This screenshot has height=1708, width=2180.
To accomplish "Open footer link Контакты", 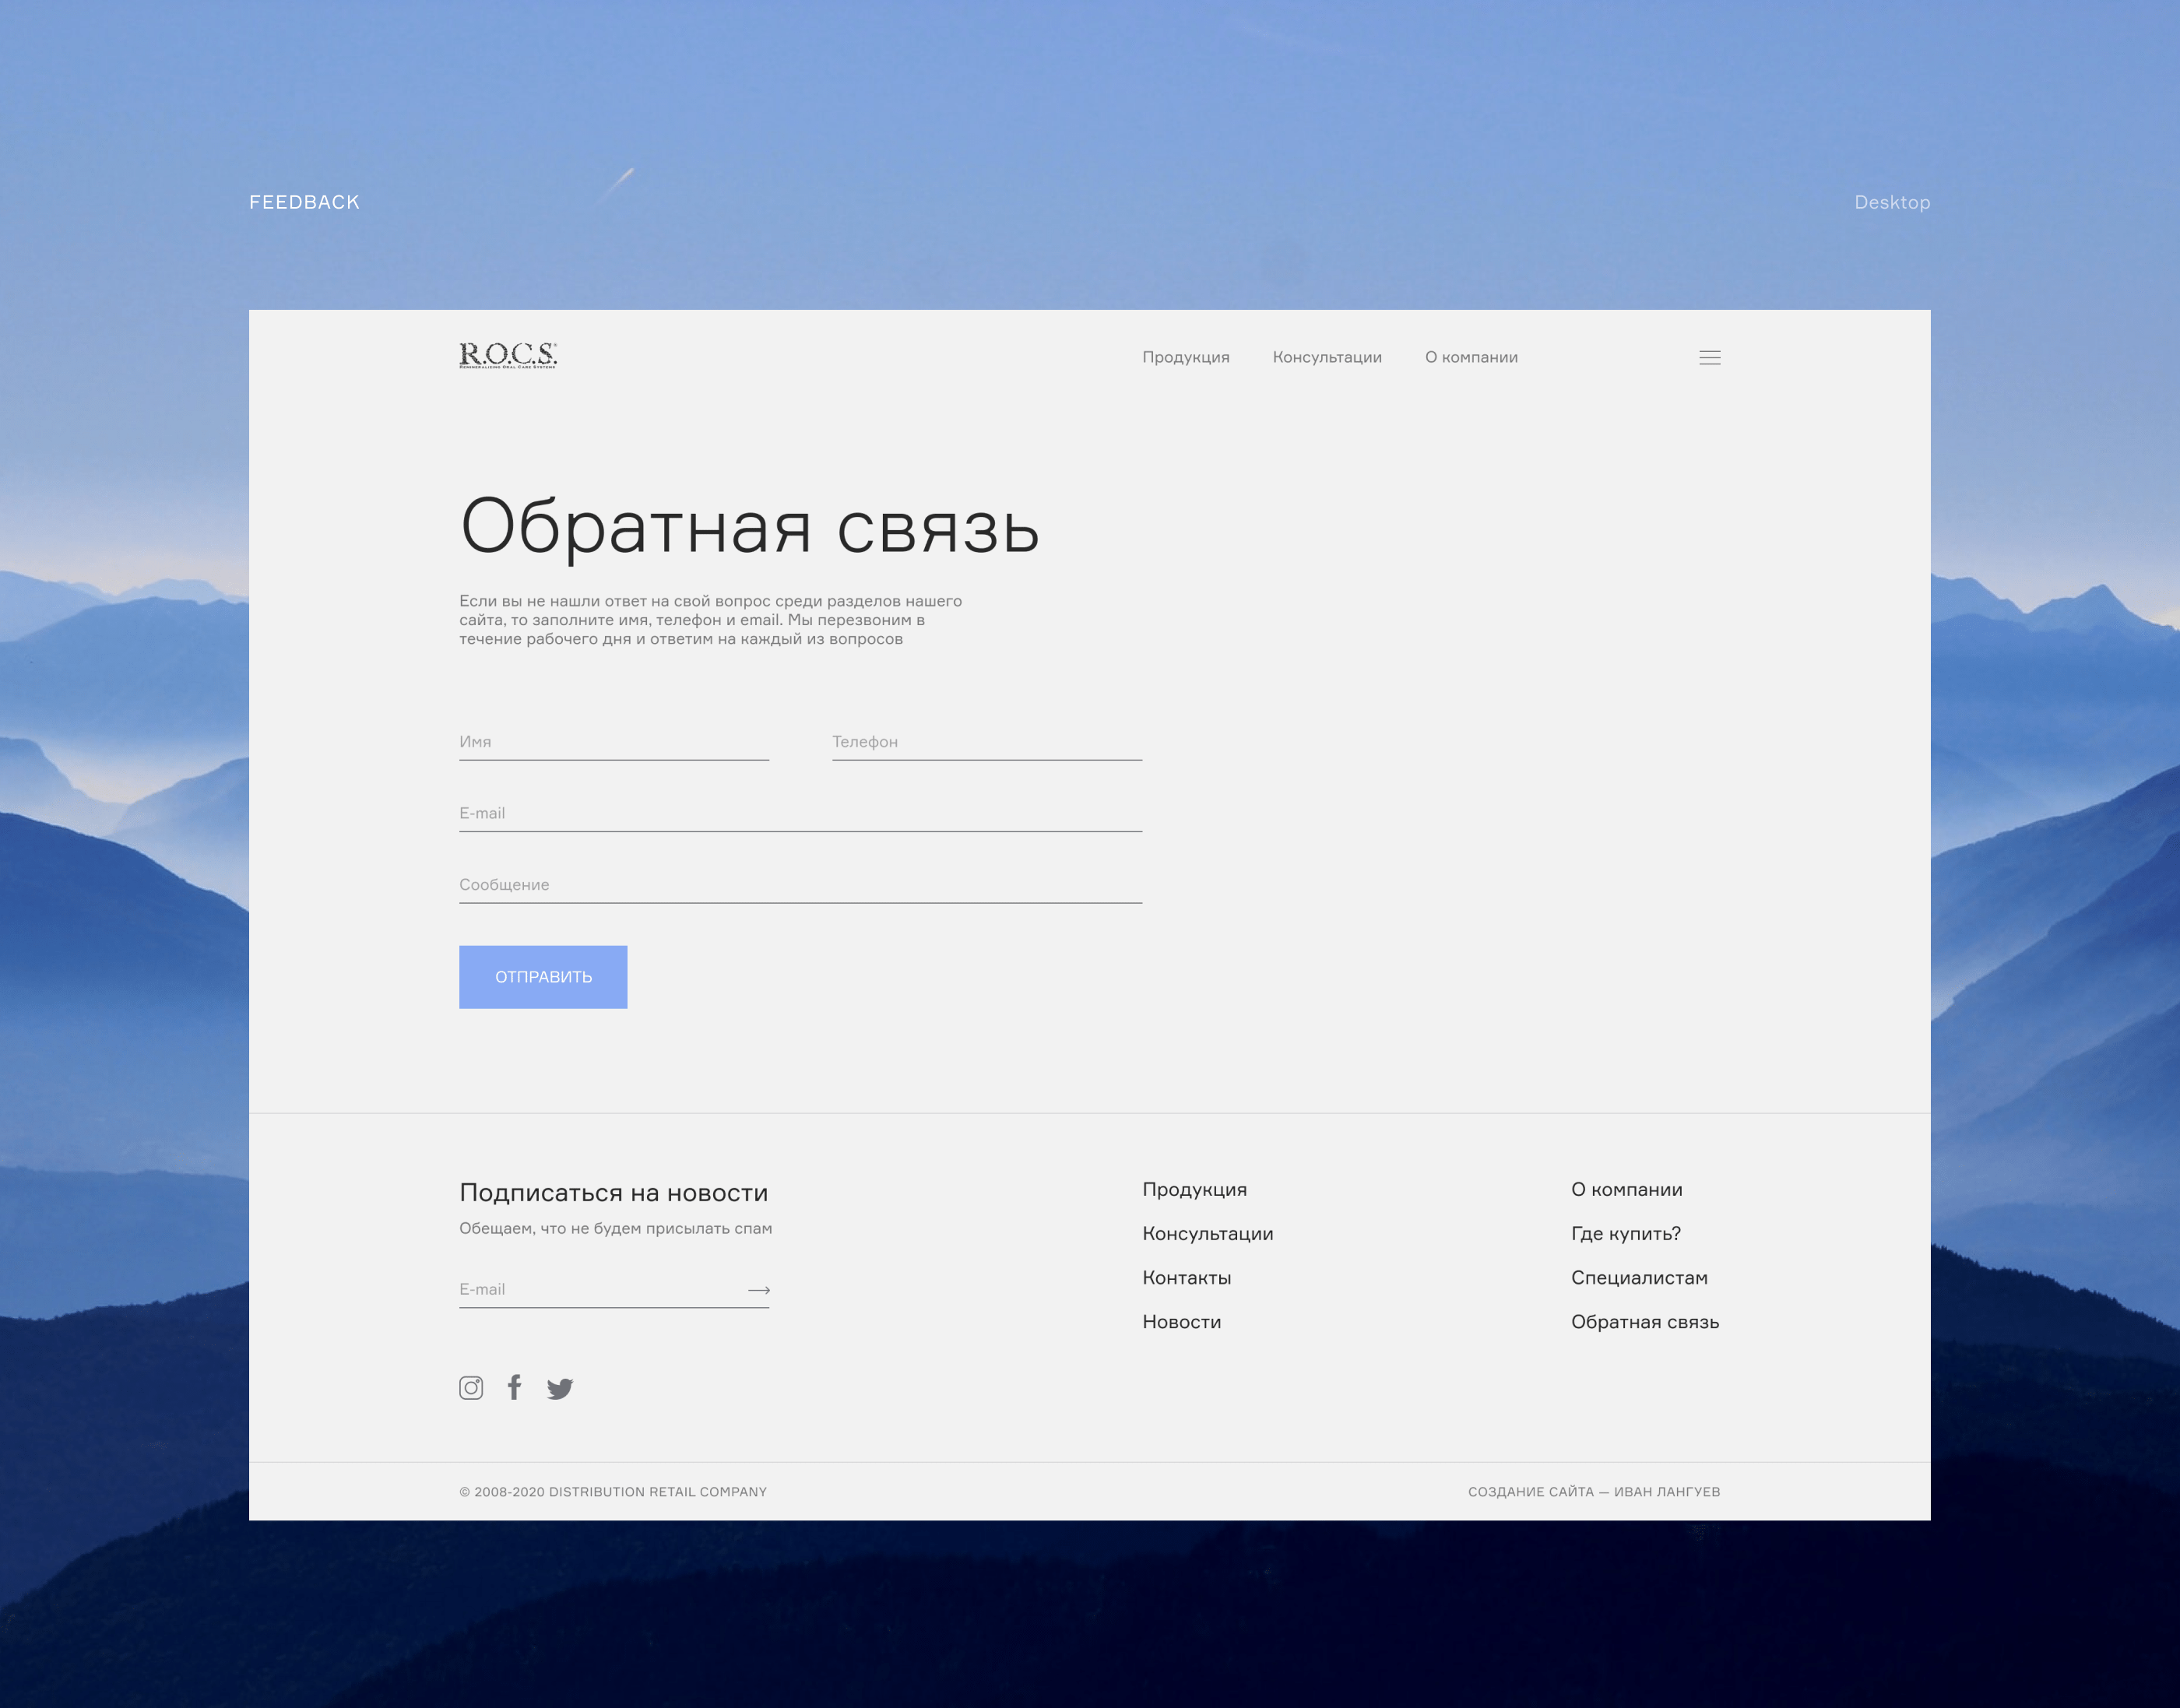I will click(1186, 1277).
